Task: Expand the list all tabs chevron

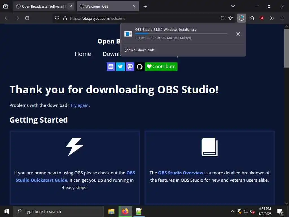Action: point(233,6)
